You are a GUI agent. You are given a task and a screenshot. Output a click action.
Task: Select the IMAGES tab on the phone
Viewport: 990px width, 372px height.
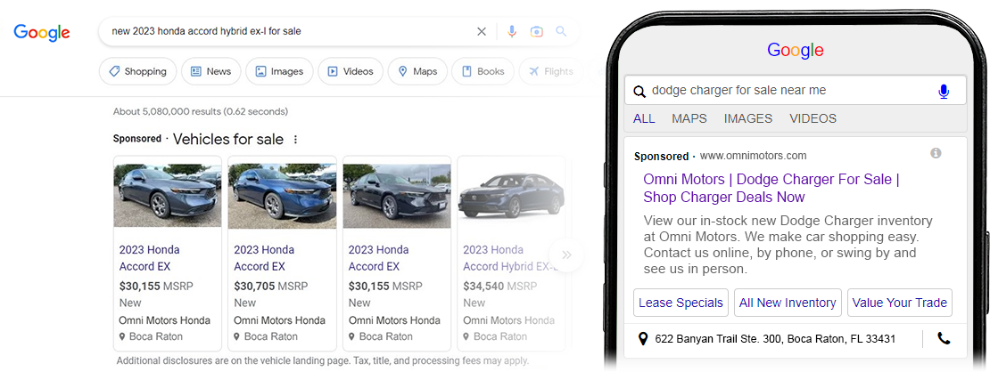pos(748,118)
